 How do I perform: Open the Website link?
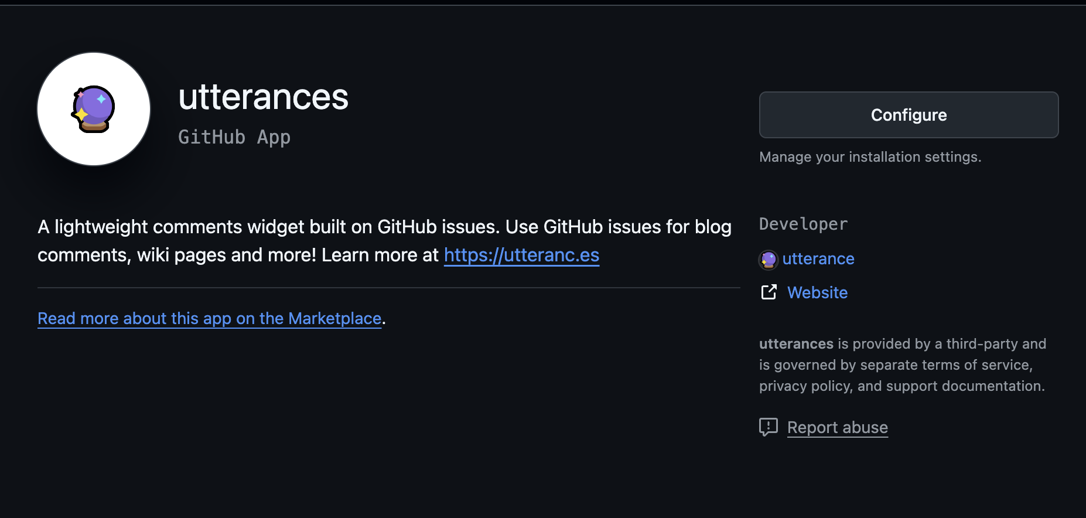tap(817, 292)
